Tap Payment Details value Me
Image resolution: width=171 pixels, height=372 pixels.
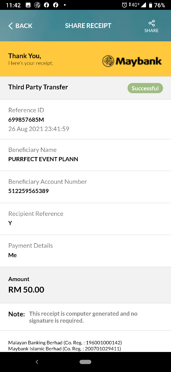[x=13, y=255]
